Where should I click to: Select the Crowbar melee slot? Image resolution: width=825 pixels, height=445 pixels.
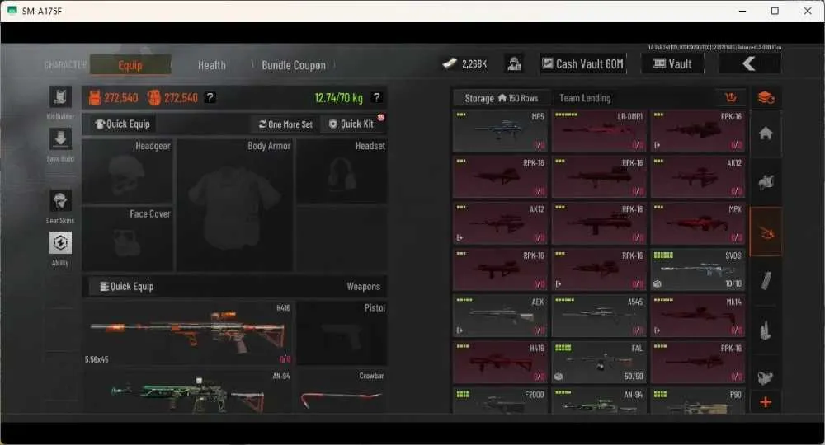point(342,391)
